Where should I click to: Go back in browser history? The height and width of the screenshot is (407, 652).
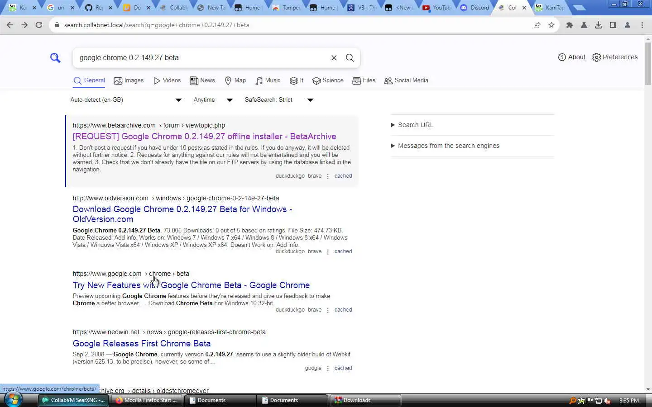10,25
